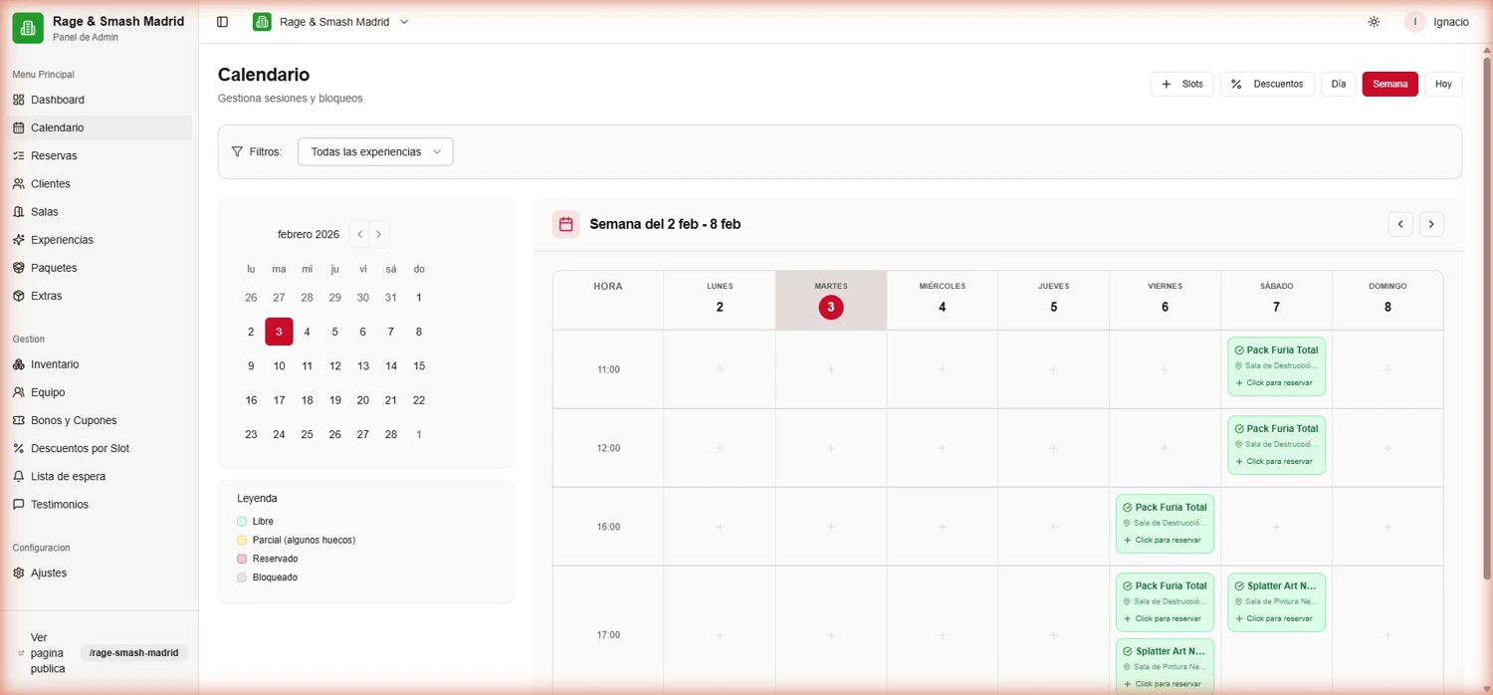Screen dimensions: 1493x695
Task: Click the Experiencias sparkle icon
Action: click(x=19, y=240)
